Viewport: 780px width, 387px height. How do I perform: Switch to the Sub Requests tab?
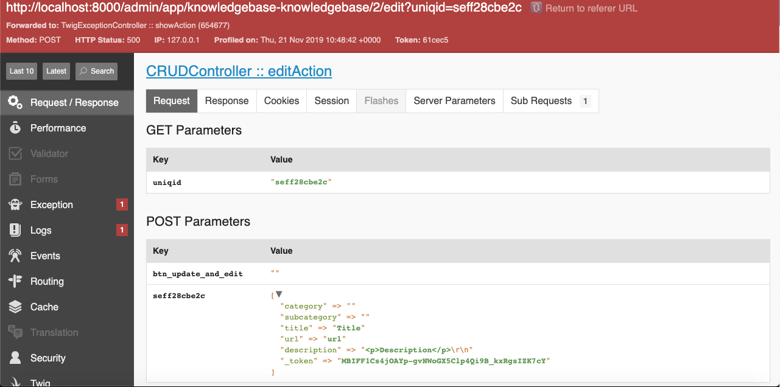click(x=551, y=101)
